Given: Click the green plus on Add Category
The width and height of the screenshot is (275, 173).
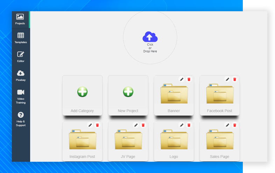Looking at the screenshot, I should tap(82, 92).
